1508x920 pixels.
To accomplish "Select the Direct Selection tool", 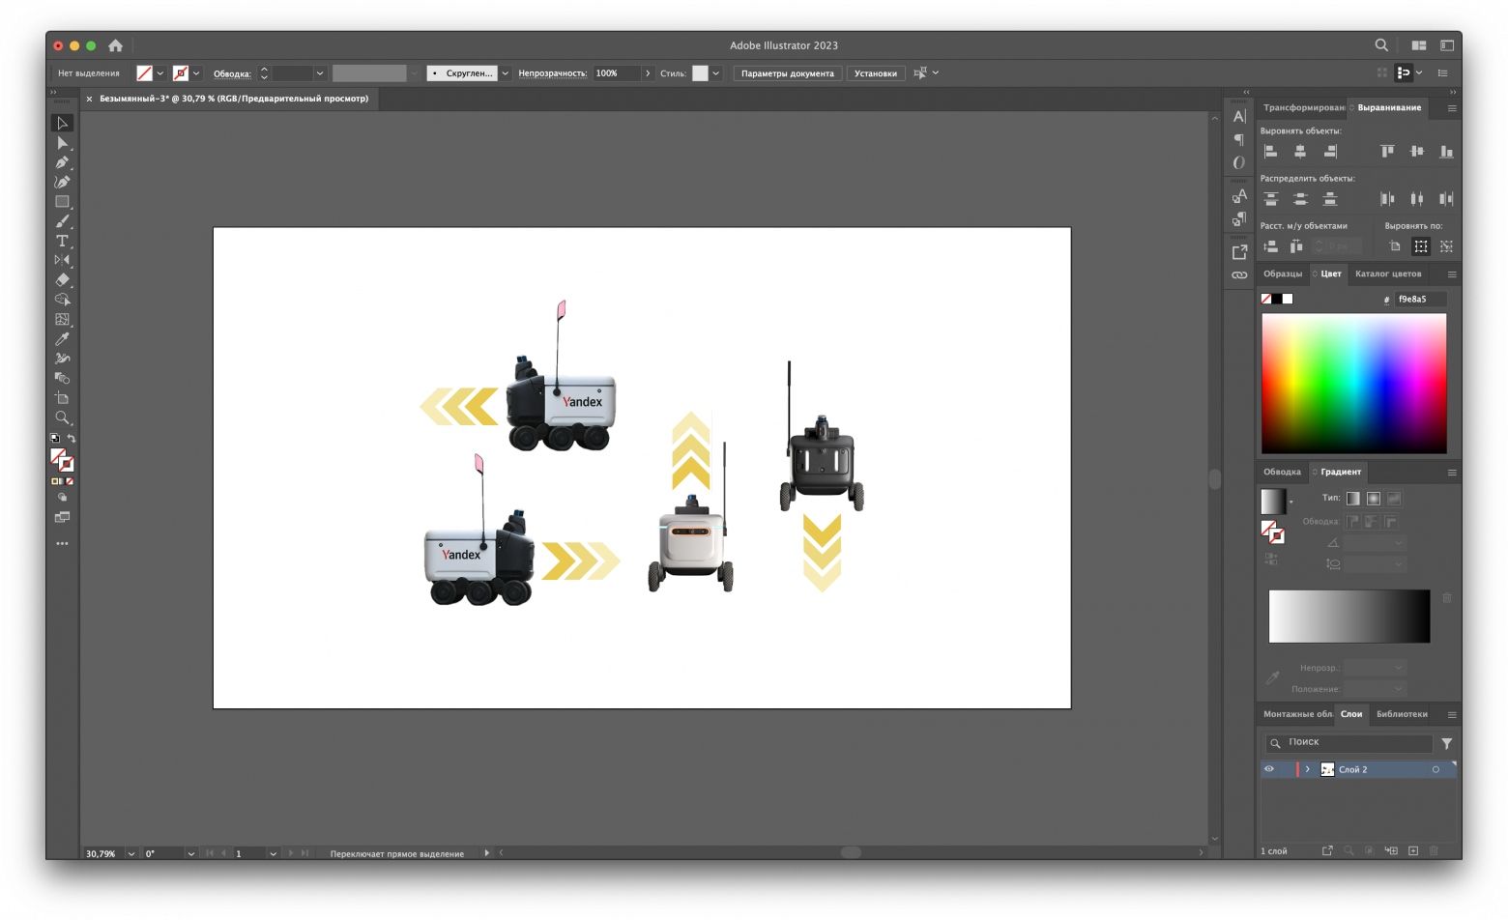I will click(x=62, y=143).
